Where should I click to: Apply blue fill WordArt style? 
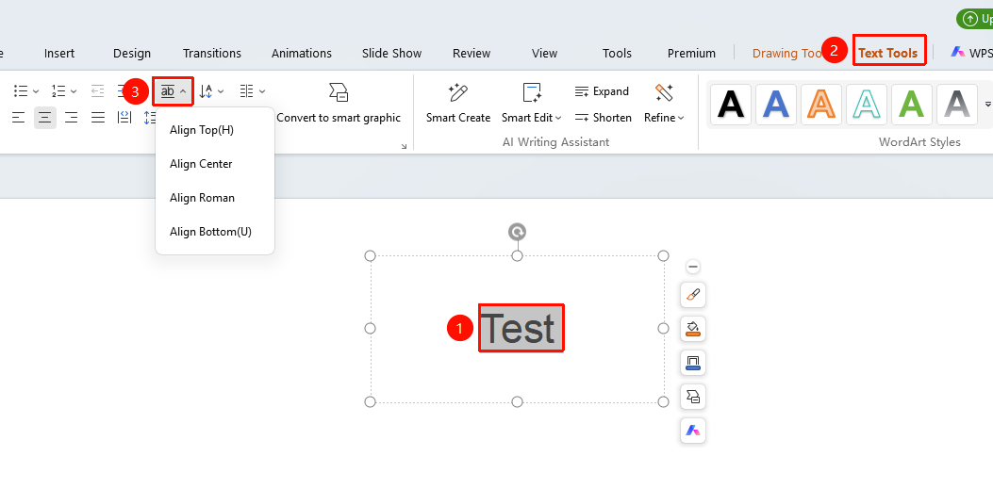tap(776, 105)
